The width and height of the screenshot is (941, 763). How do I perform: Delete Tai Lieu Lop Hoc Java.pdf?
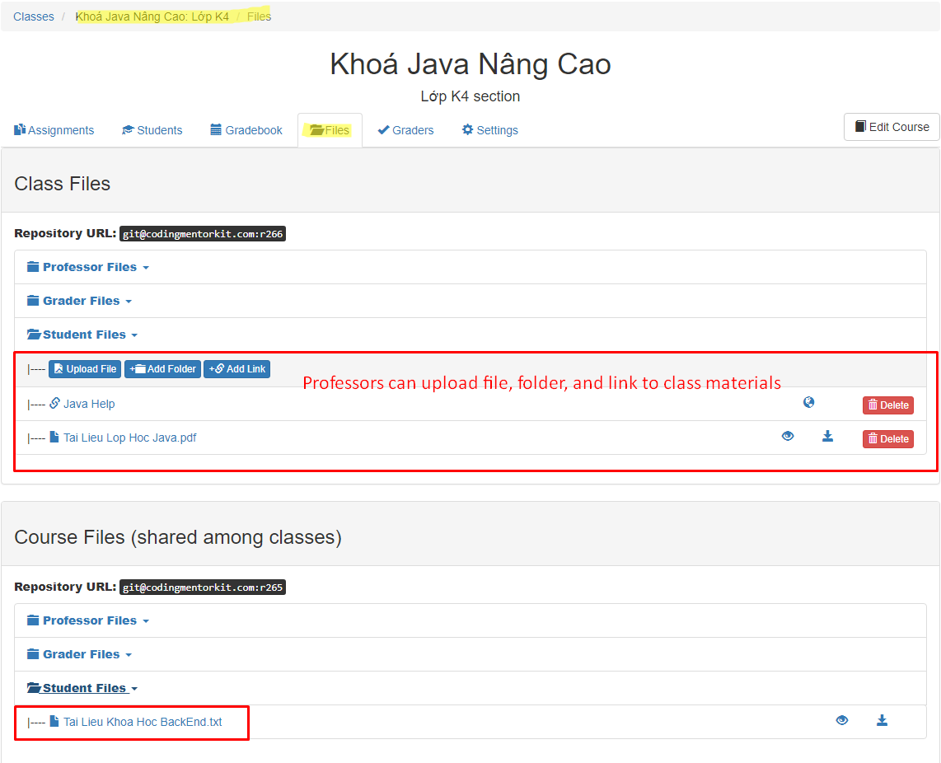[x=888, y=439]
